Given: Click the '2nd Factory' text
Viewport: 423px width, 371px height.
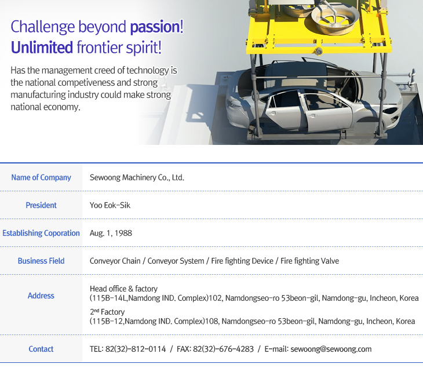Looking at the screenshot, I should (x=107, y=312).
